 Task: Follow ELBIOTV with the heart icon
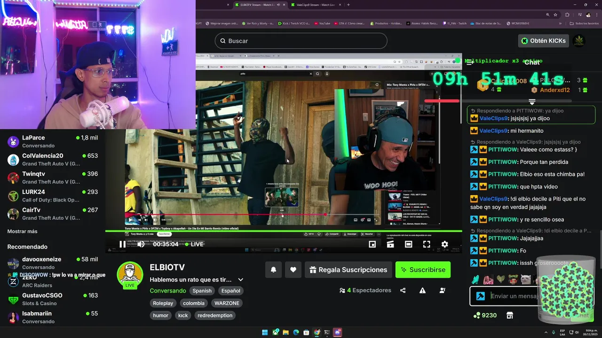click(293, 269)
